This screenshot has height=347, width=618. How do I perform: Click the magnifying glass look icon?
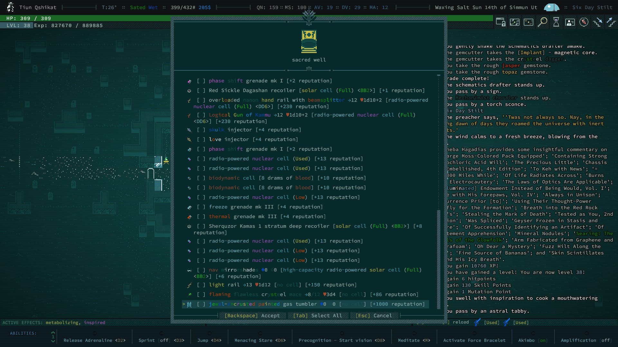point(542,22)
